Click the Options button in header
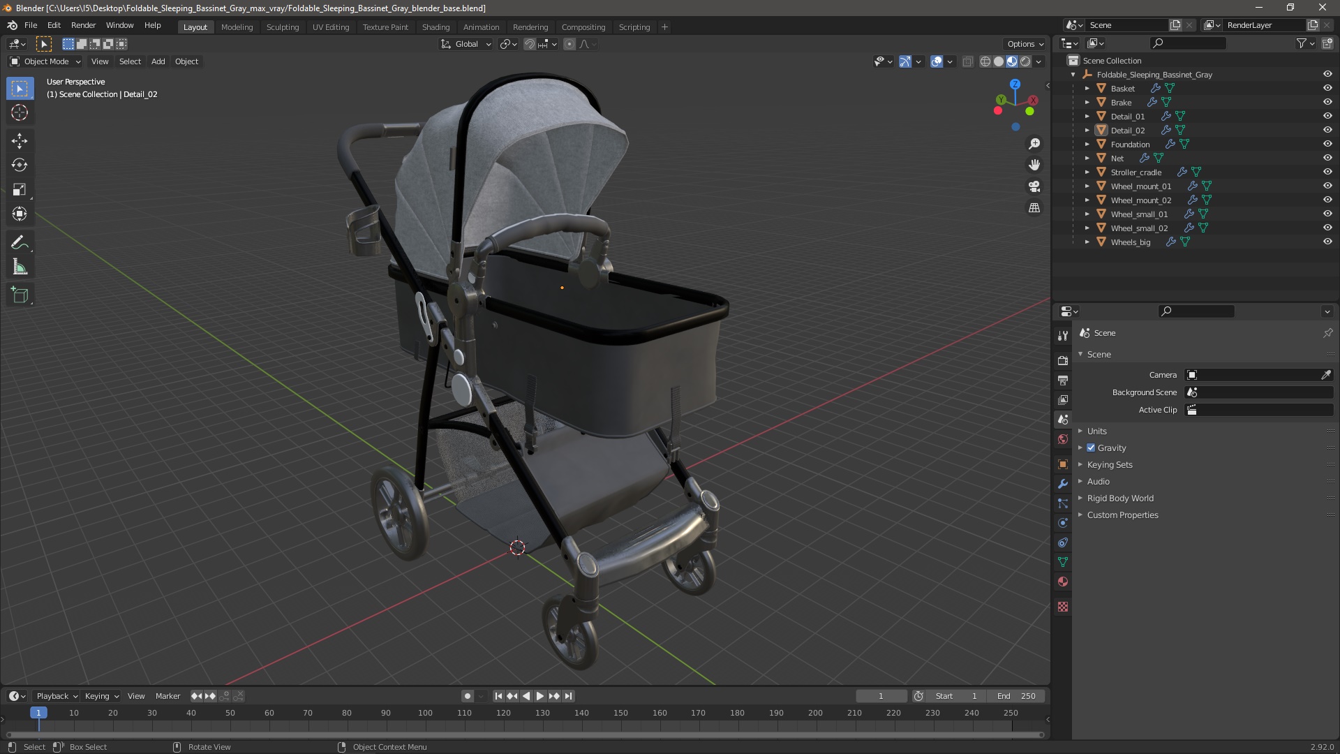Viewport: 1340px width, 754px height. [1025, 44]
